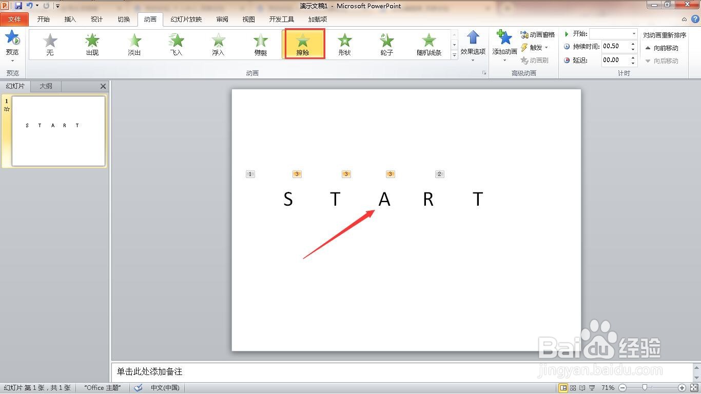This screenshot has width=701, height=394.
Task: Click the zoom out minus button
Action: [622, 388]
